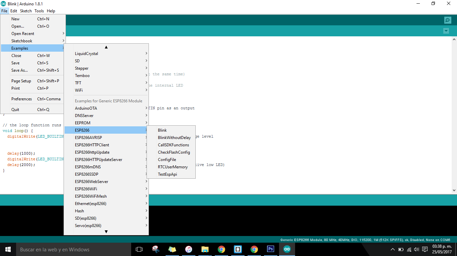Expand the DNSServer examples submenu
The height and width of the screenshot is (256, 457).
coord(106,116)
